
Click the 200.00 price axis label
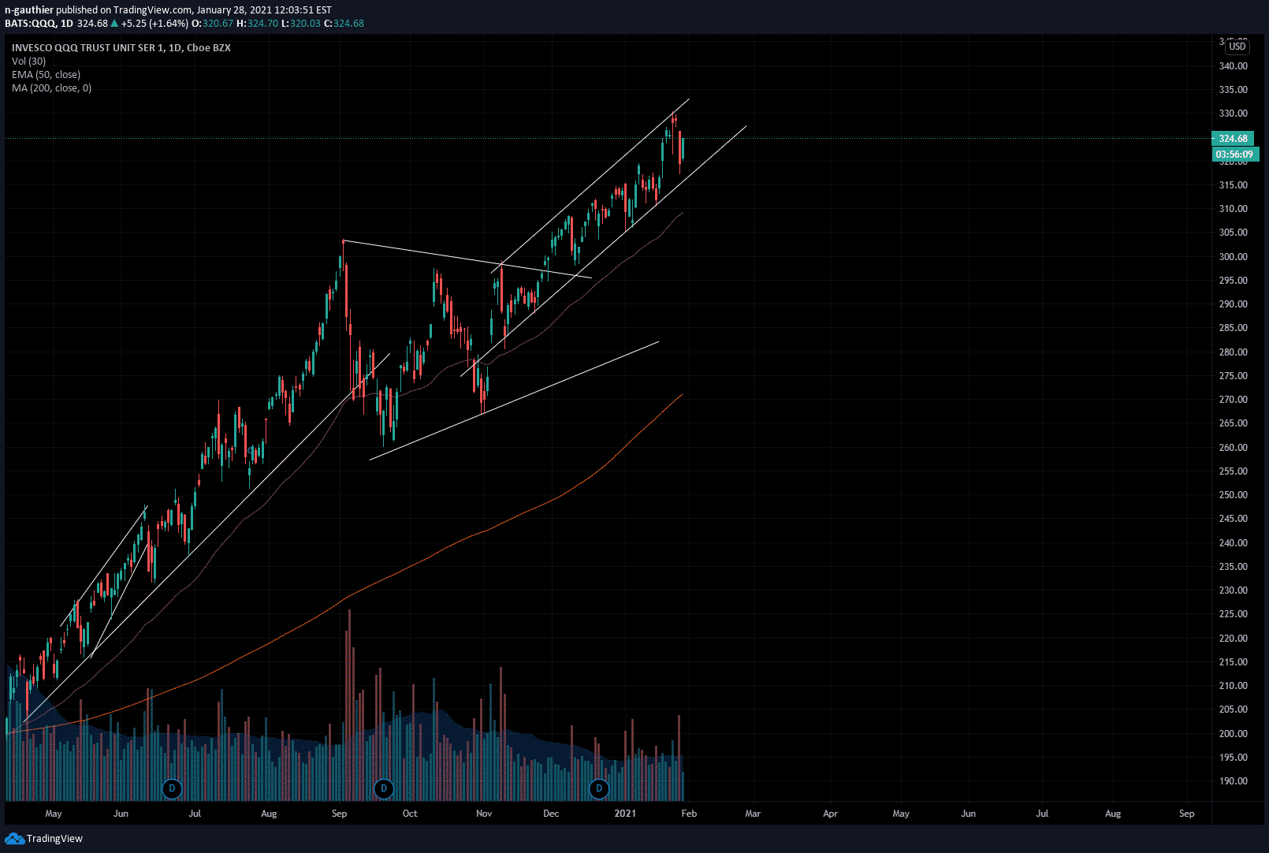1234,734
